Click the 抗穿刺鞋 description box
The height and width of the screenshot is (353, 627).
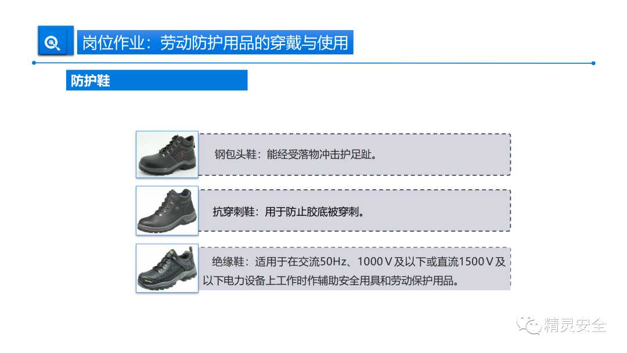[355, 211]
